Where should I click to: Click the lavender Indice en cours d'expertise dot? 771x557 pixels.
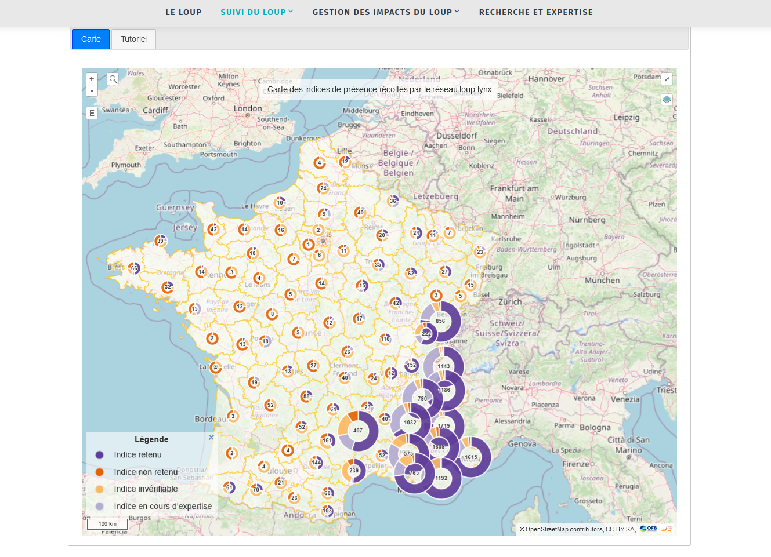99,507
